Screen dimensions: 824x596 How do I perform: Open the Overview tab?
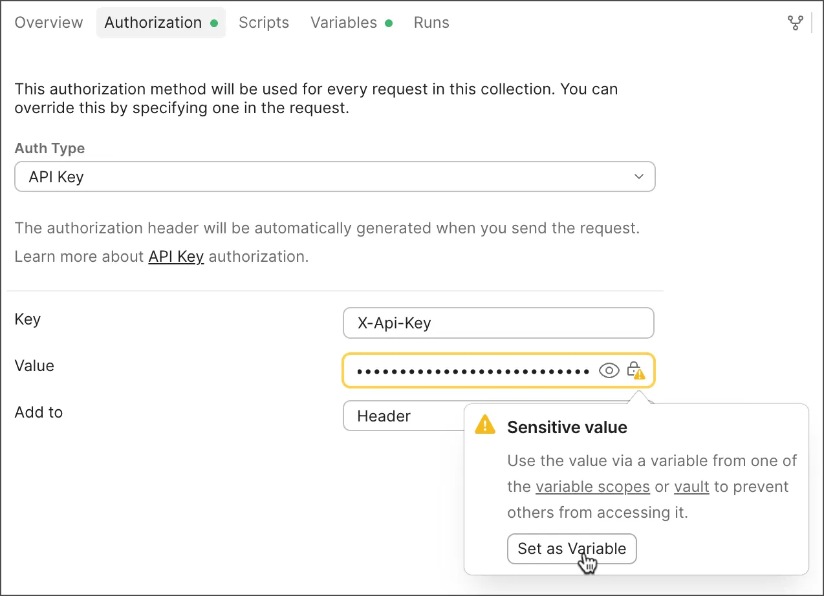point(49,23)
